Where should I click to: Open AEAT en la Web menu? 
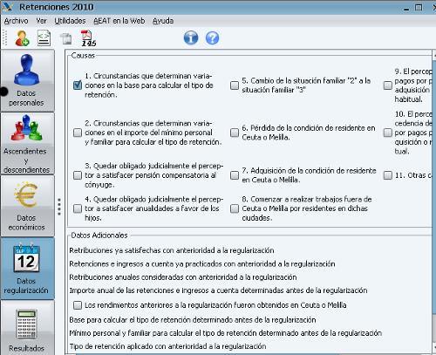click(119, 21)
